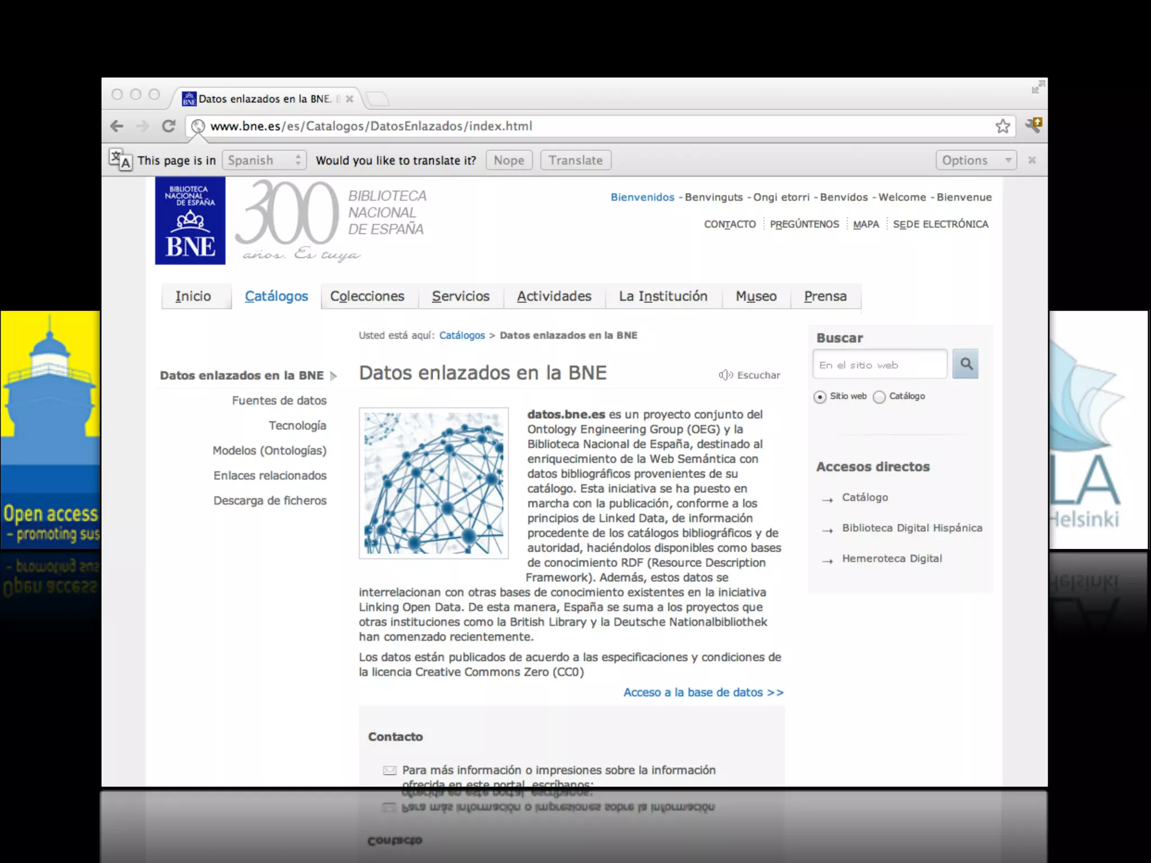Click the BNE logo
1151x863 pixels.
[190, 221]
